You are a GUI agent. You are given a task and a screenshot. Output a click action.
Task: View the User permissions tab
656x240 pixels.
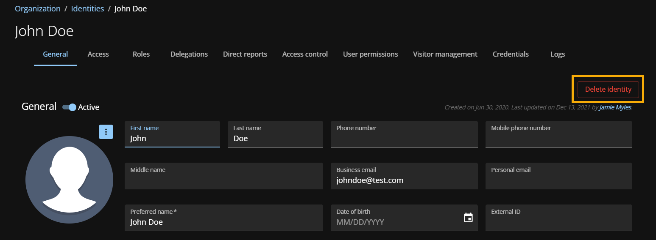(x=371, y=54)
